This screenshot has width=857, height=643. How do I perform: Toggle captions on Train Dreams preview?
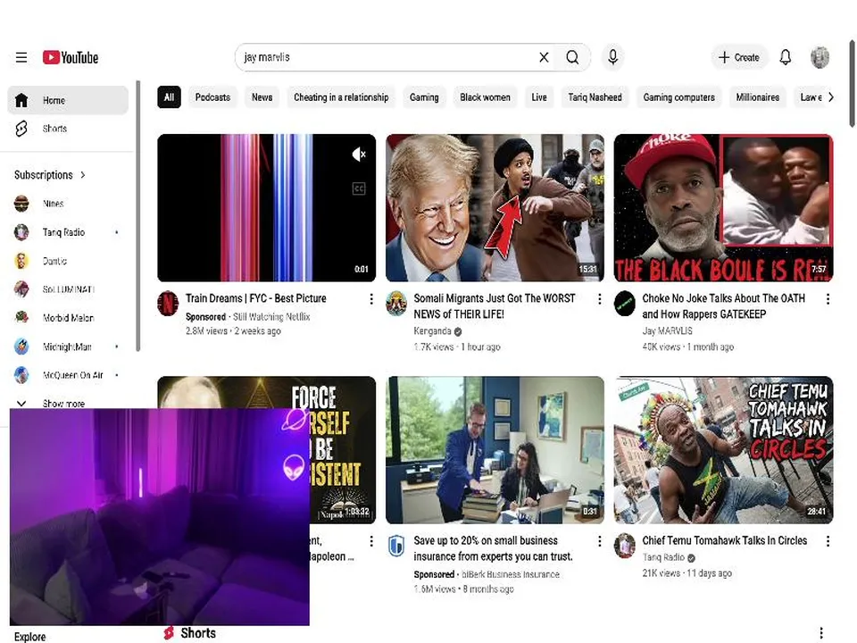tap(359, 189)
